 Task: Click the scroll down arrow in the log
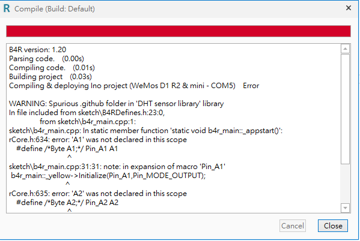click(x=345, y=208)
